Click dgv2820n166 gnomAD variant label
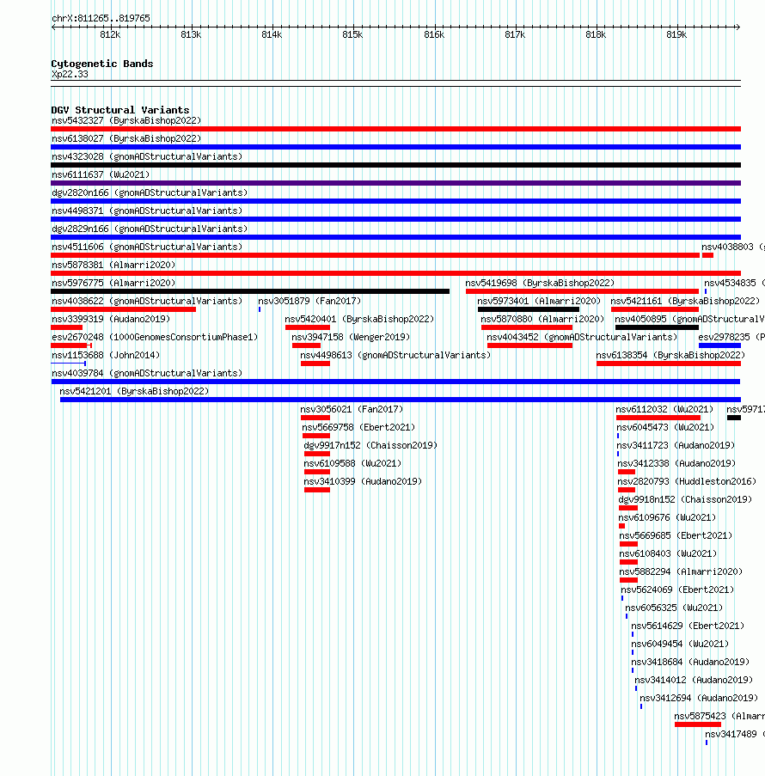 pos(150,193)
